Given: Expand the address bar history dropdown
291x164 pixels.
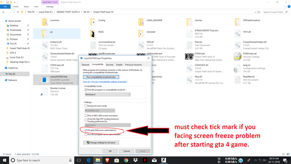Looking at the screenshot, I should click(x=255, y=12).
